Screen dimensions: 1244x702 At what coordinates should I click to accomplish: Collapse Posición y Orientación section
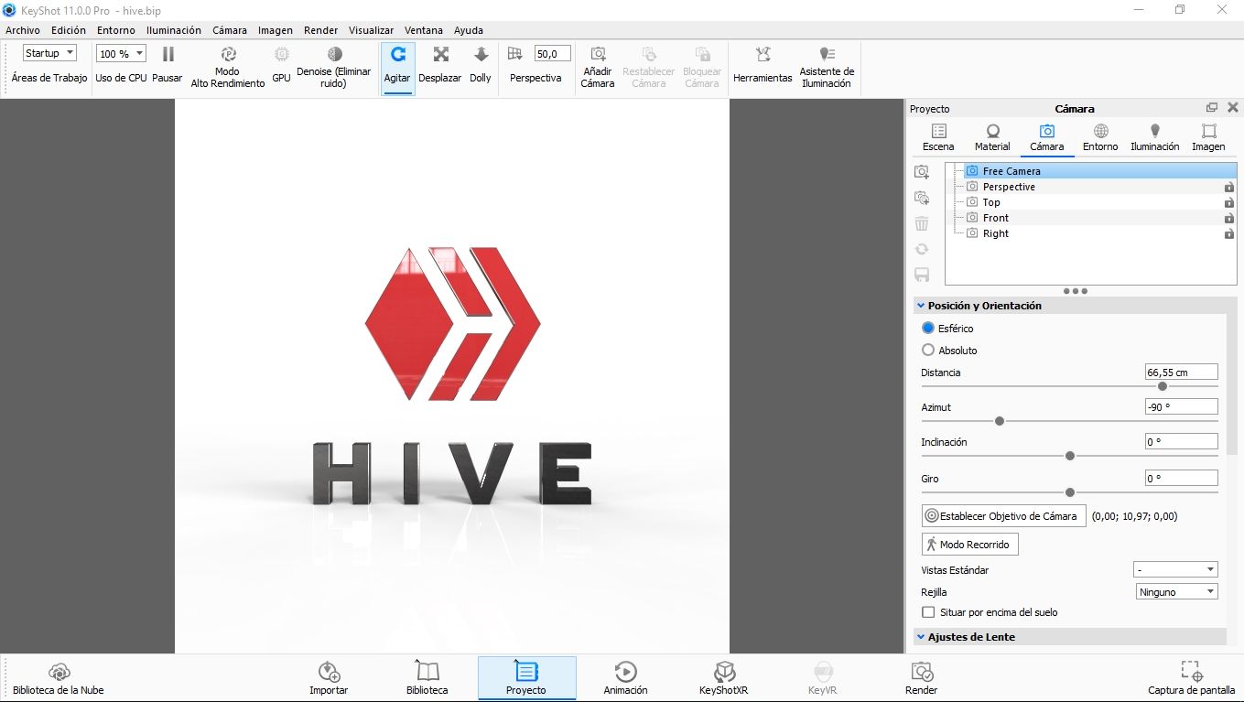click(921, 306)
